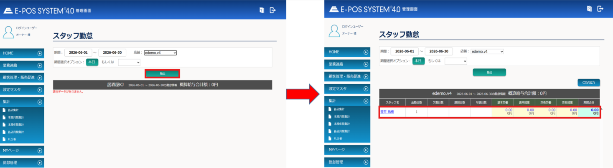The image size is (613, 168).
Task: Open もしくは period dropdown in left screenshot
Action: [x=129, y=62]
